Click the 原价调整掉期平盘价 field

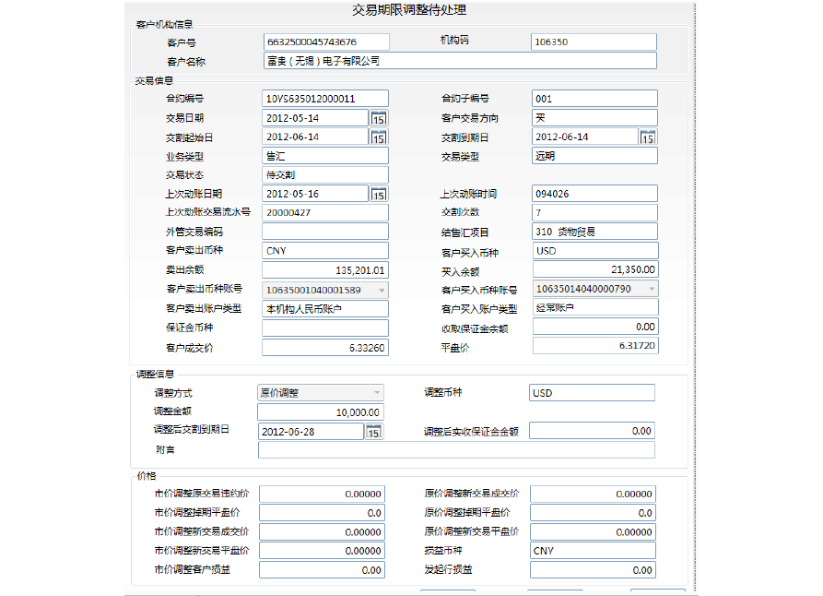(x=594, y=513)
